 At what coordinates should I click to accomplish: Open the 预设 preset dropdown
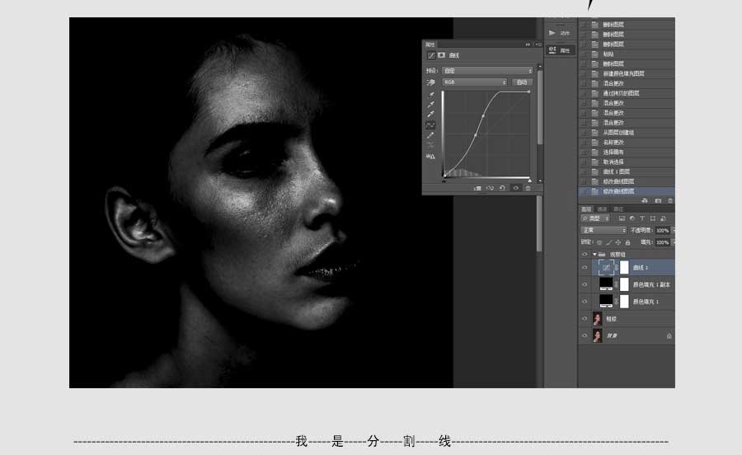coord(487,71)
